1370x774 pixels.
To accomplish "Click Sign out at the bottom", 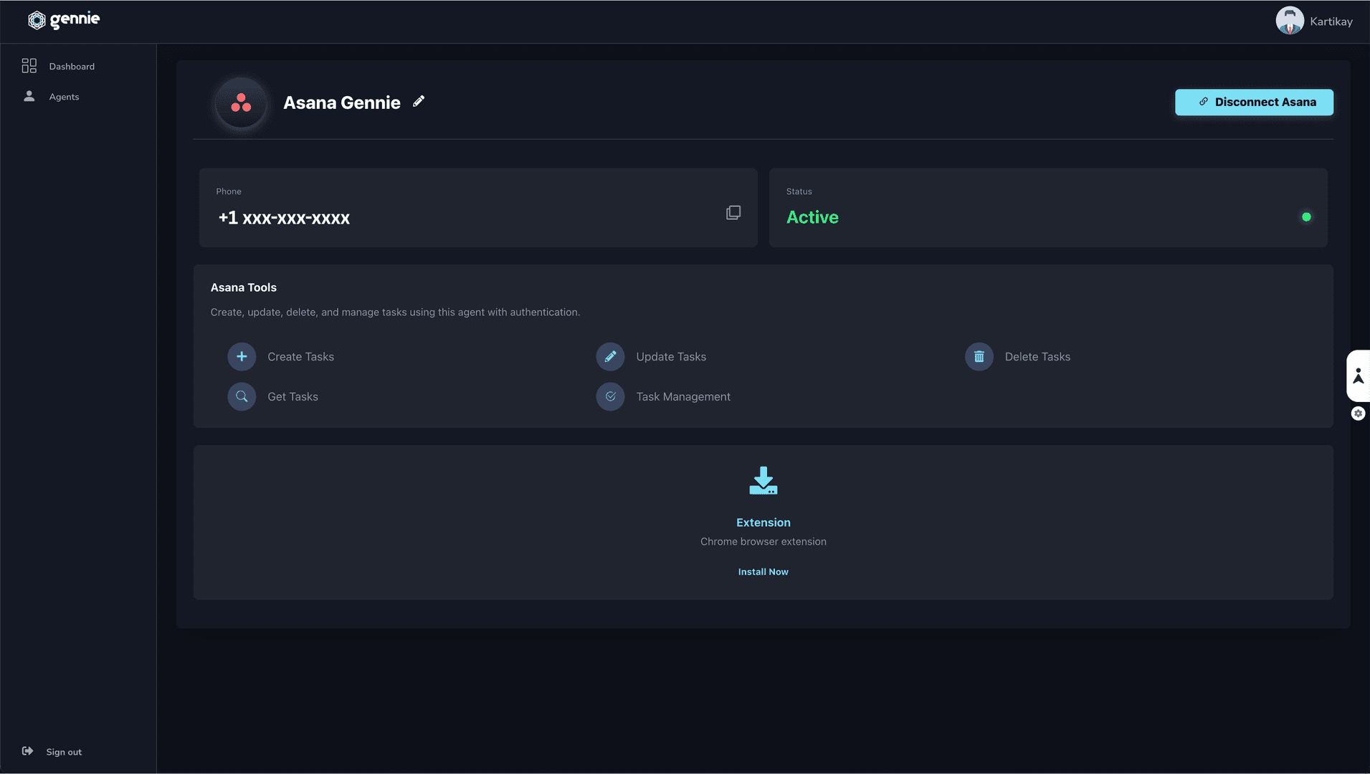I will click(63, 751).
